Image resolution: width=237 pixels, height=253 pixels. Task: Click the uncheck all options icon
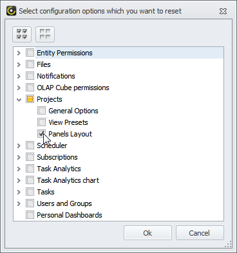[45, 34]
